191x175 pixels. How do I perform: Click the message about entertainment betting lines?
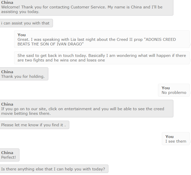pyautogui.click(x=86, y=108)
